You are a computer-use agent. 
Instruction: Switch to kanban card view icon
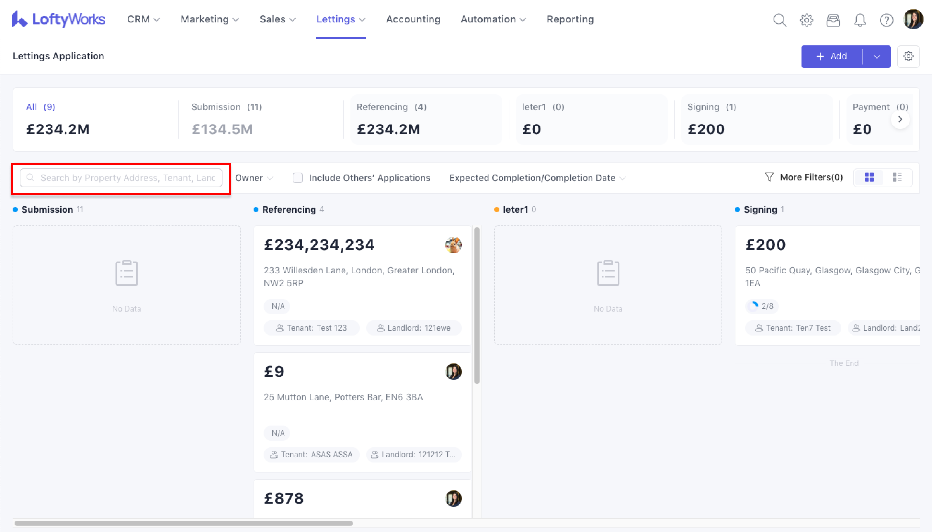click(x=869, y=177)
